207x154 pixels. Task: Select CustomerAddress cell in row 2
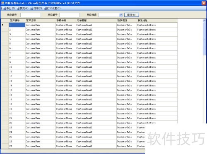click(157, 30)
